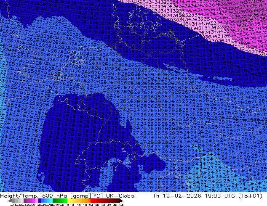
Task: Select the cyan legend swatch
Action: tap(51, 201)
